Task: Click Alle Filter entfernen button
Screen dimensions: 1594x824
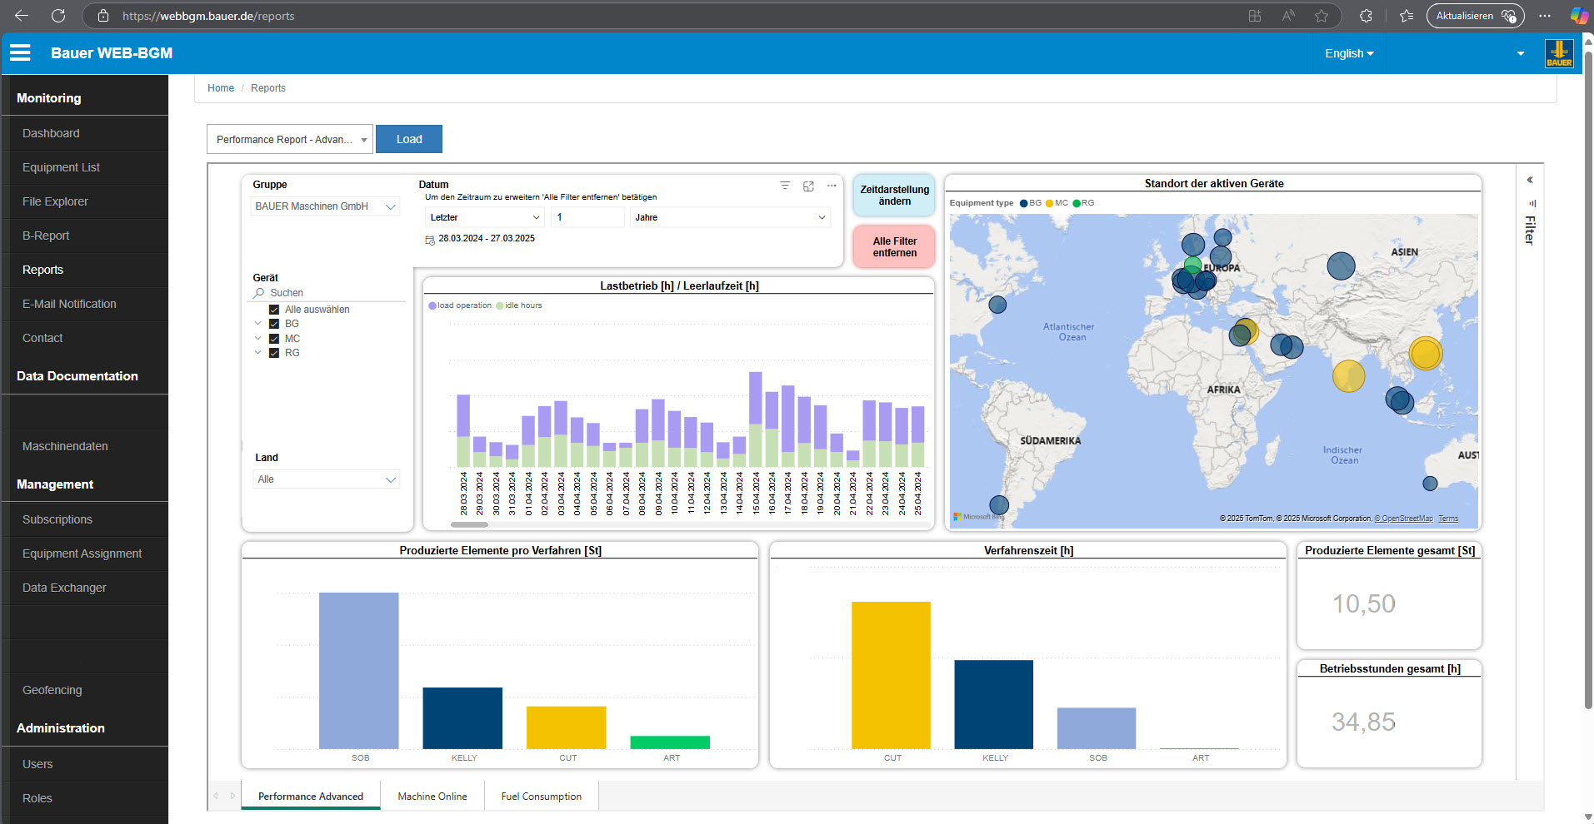Action: click(894, 247)
